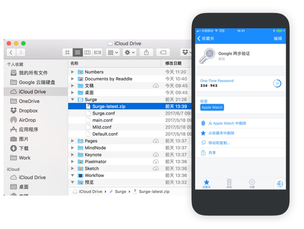Image resolution: width=304 pixels, height=229 pixels.
Task: Open 应用程序 in the sidebar
Action: tap(24, 130)
